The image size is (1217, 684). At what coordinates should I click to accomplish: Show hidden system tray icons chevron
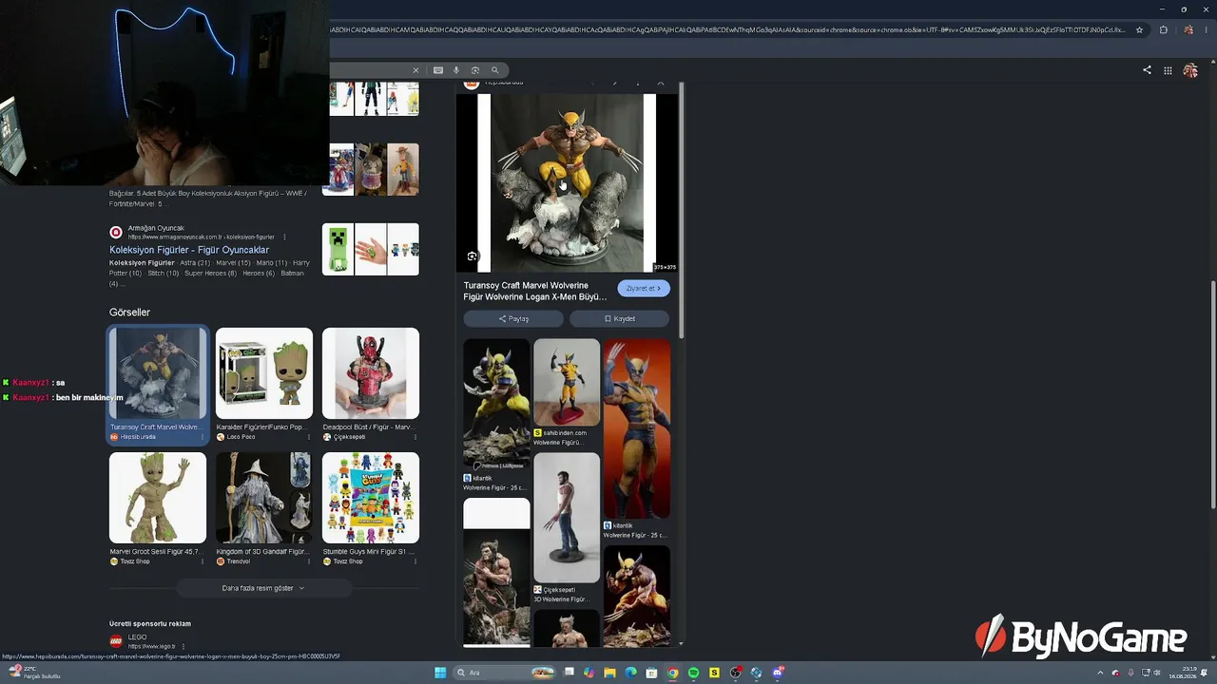tap(1100, 673)
